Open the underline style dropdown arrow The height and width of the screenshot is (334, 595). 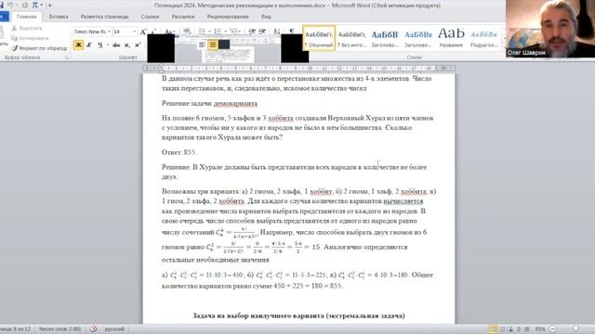(108, 45)
